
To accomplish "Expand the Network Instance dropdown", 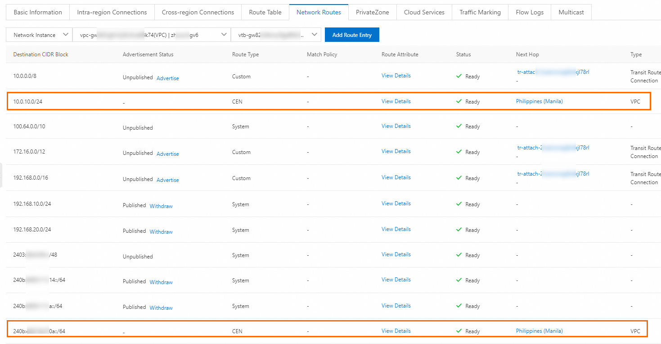I will [x=39, y=35].
